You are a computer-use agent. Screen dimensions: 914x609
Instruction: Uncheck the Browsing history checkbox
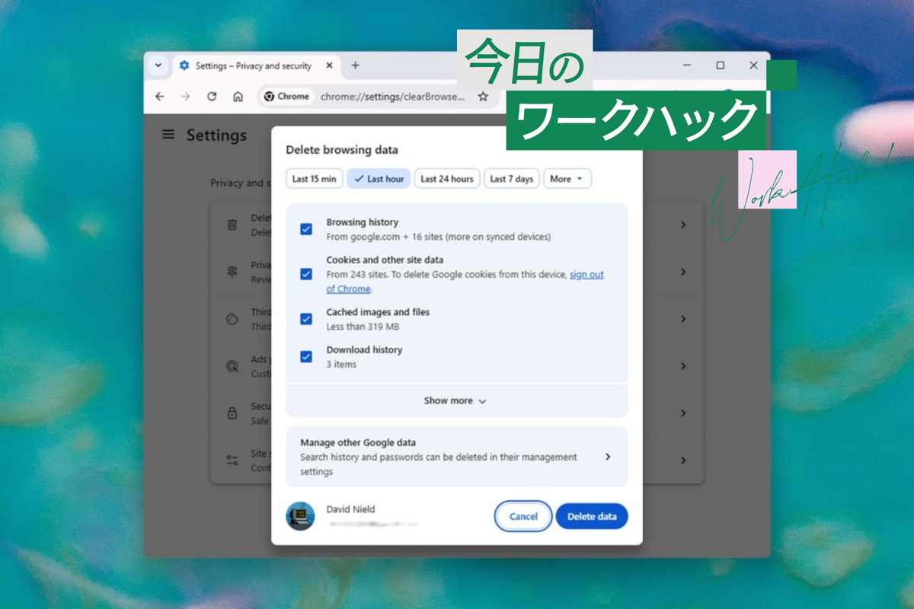tap(305, 229)
